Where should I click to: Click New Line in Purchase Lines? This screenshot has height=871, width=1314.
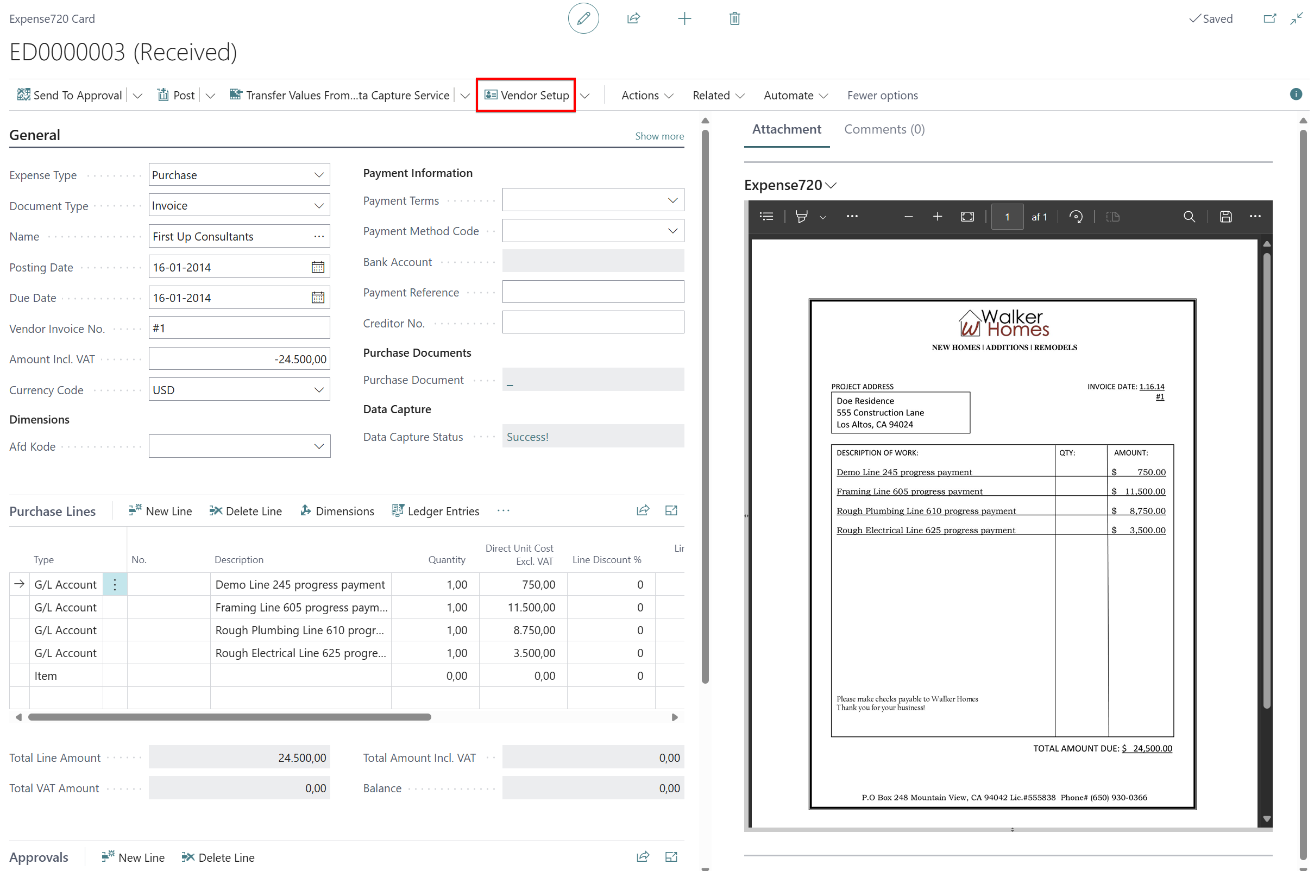tap(160, 510)
